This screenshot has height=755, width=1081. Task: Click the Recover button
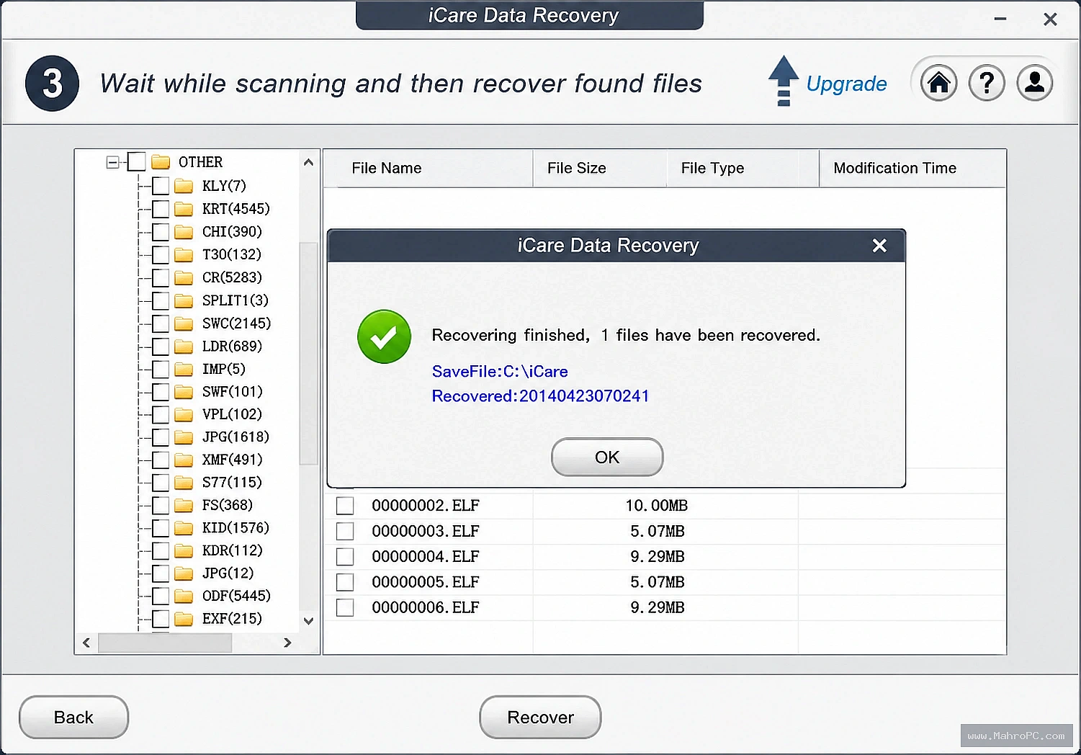tap(540, 718)
